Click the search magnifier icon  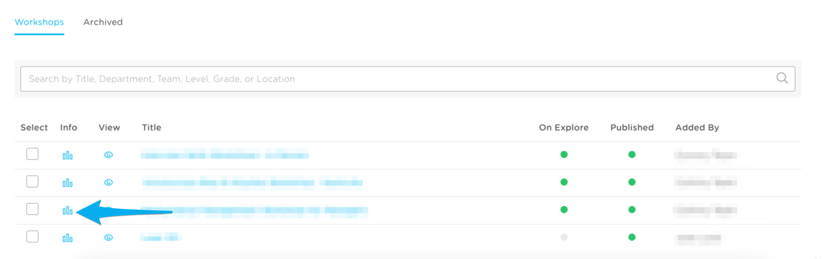tap(782, 78)
